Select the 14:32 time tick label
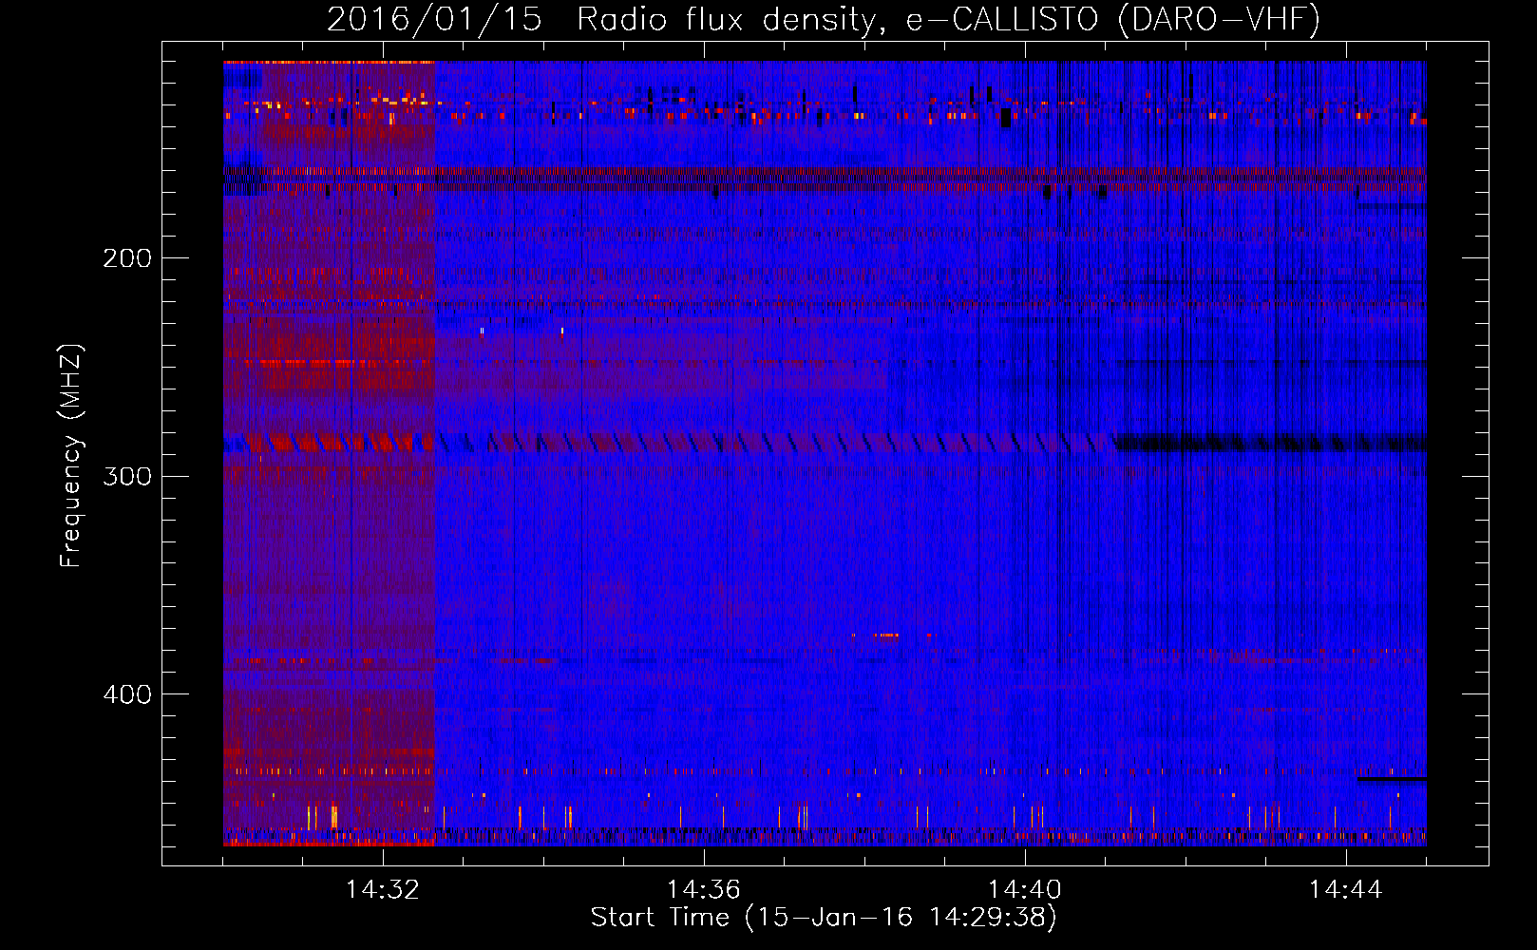 383,890
